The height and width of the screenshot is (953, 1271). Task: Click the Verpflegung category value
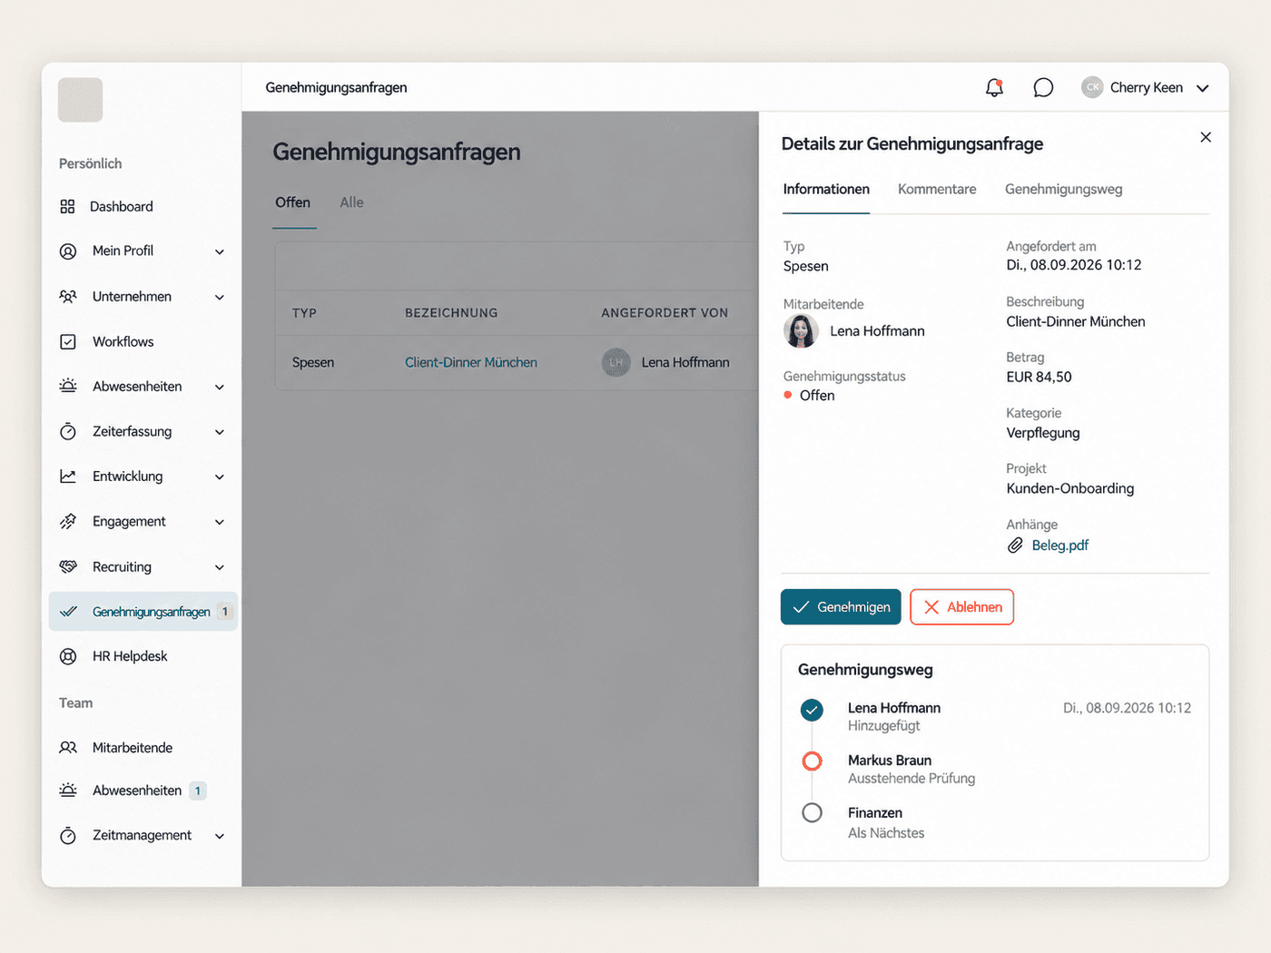tap(1043, 433)
